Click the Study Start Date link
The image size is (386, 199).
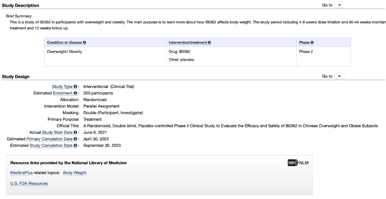point(57,133)
